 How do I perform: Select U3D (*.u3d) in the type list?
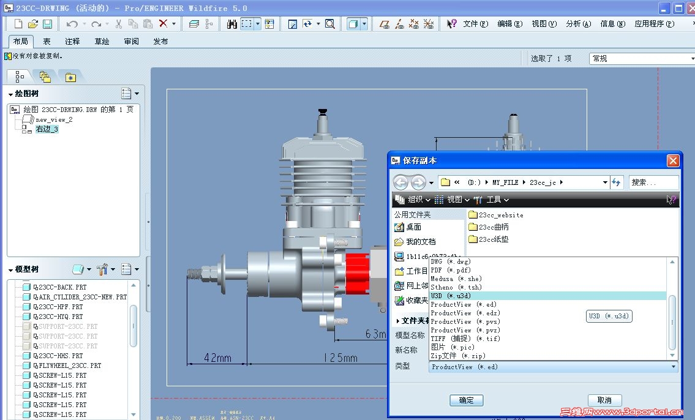coord(548,296)
